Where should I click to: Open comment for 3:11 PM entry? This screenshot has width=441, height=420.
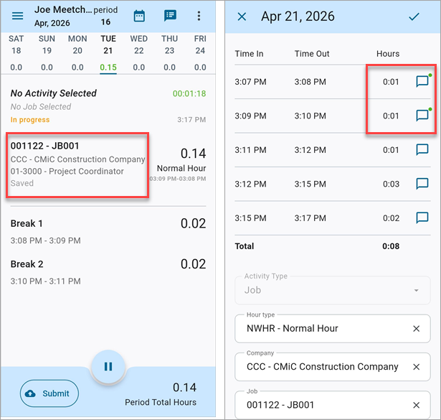click(x=422, y=149)
